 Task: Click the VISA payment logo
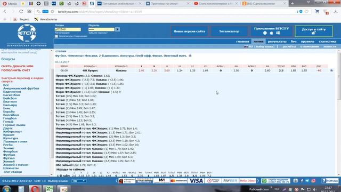196,181
